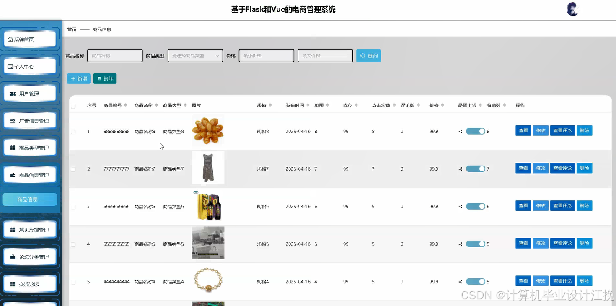Screen dimensions: 616x306
Task: Click the grid icon beside 交流论坛
Action: 13,284
